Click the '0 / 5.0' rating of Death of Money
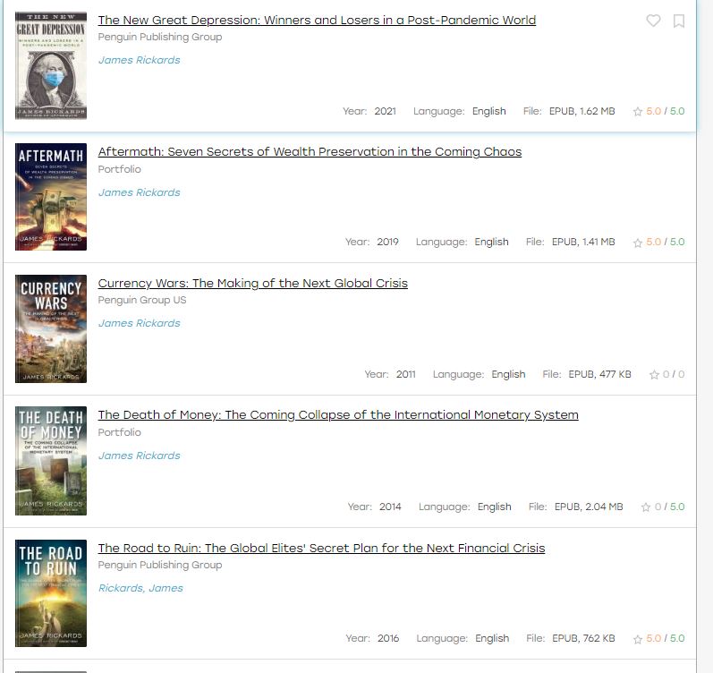The width and height of the screenshot is (713, 673). coord(669,507)
